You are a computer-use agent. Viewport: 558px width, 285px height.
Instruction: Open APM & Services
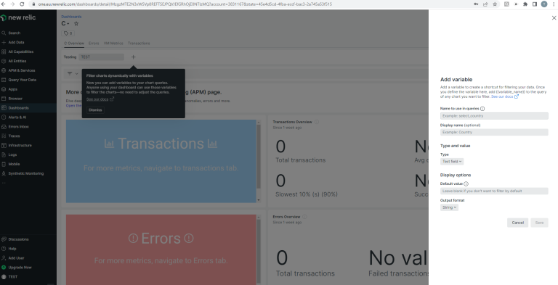(x=18, y=70)
